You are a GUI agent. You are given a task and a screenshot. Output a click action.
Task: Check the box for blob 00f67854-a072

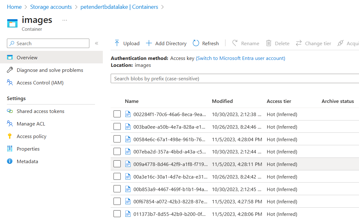pyautogui.click(x=117, y=201)
